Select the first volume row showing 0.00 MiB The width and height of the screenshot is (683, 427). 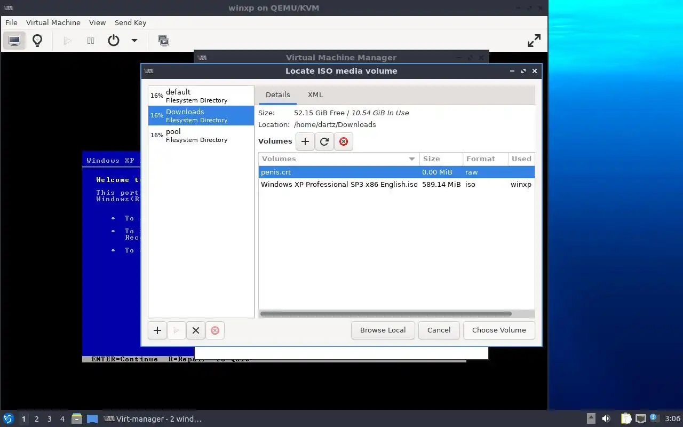(x=396, y=172)
